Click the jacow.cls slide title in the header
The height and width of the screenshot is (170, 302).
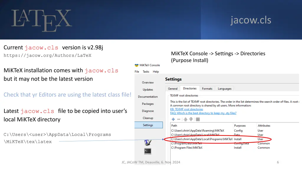251,20
